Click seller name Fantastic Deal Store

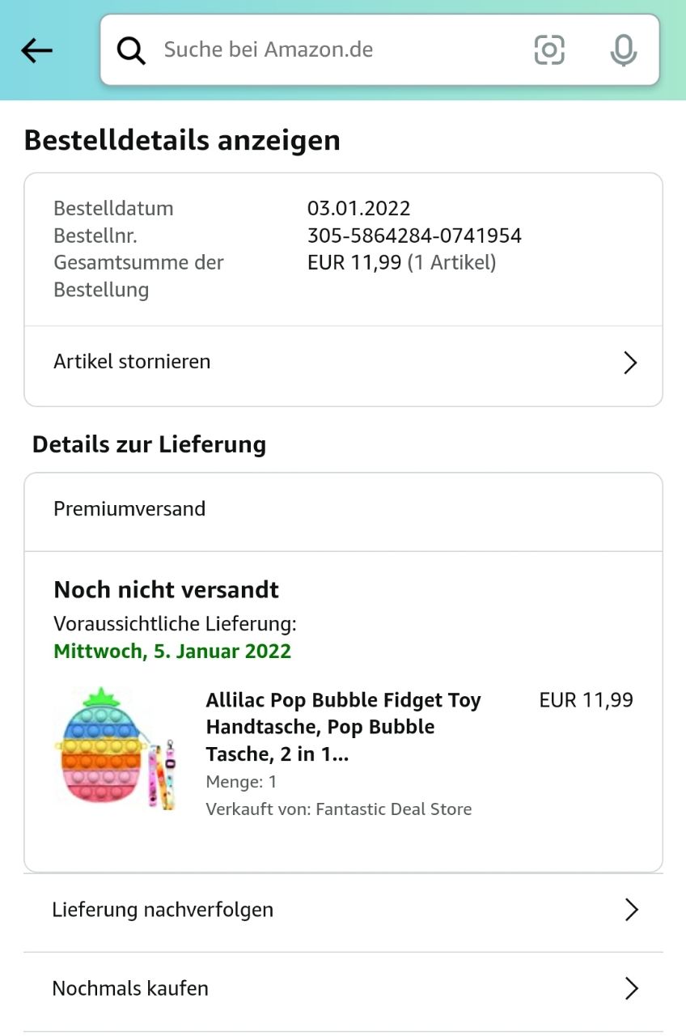(393, 809)
